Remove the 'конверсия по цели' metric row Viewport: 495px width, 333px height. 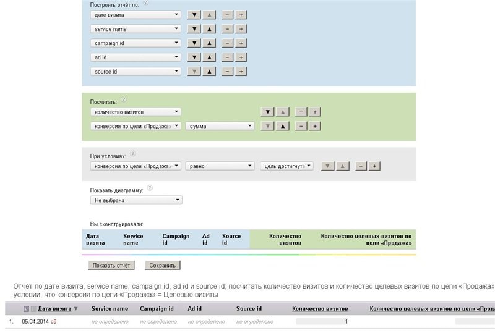click(x=301, y=126)
